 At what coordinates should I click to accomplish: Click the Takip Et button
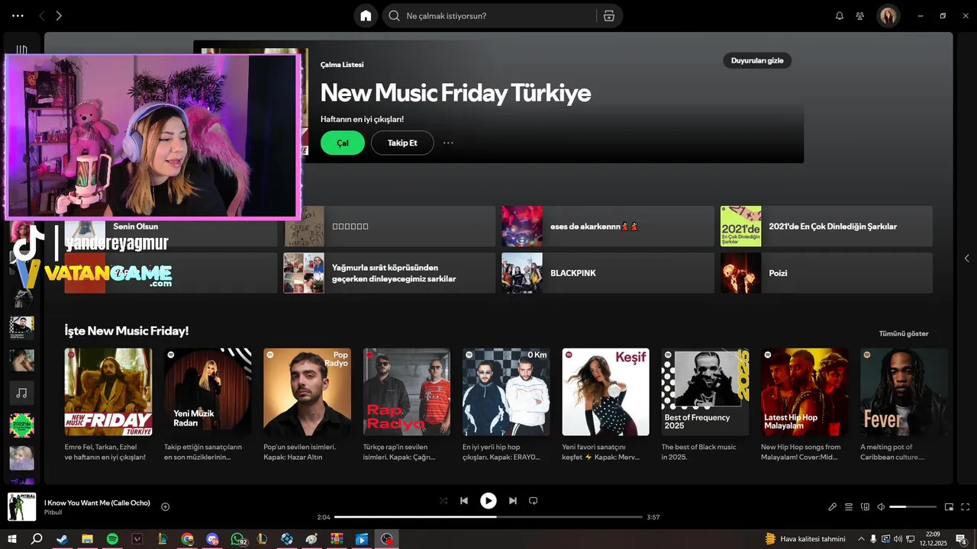click(402, 143)
